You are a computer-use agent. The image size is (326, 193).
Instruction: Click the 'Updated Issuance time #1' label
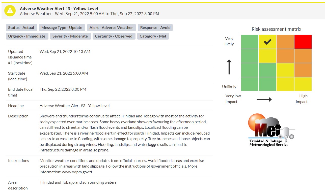tap(20, 57)
